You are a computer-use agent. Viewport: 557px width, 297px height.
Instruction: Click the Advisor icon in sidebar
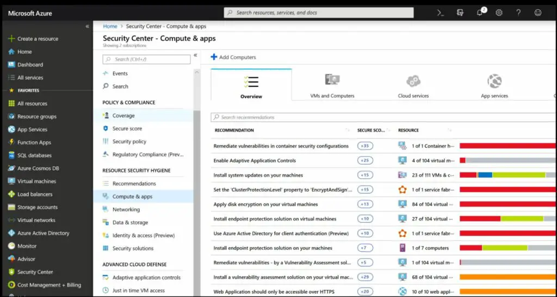(11, 259)
